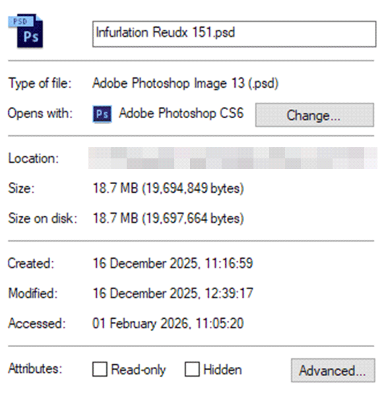Open the Change... program dialog
Screen dimensions: 388x394
[x=314, y=115]
